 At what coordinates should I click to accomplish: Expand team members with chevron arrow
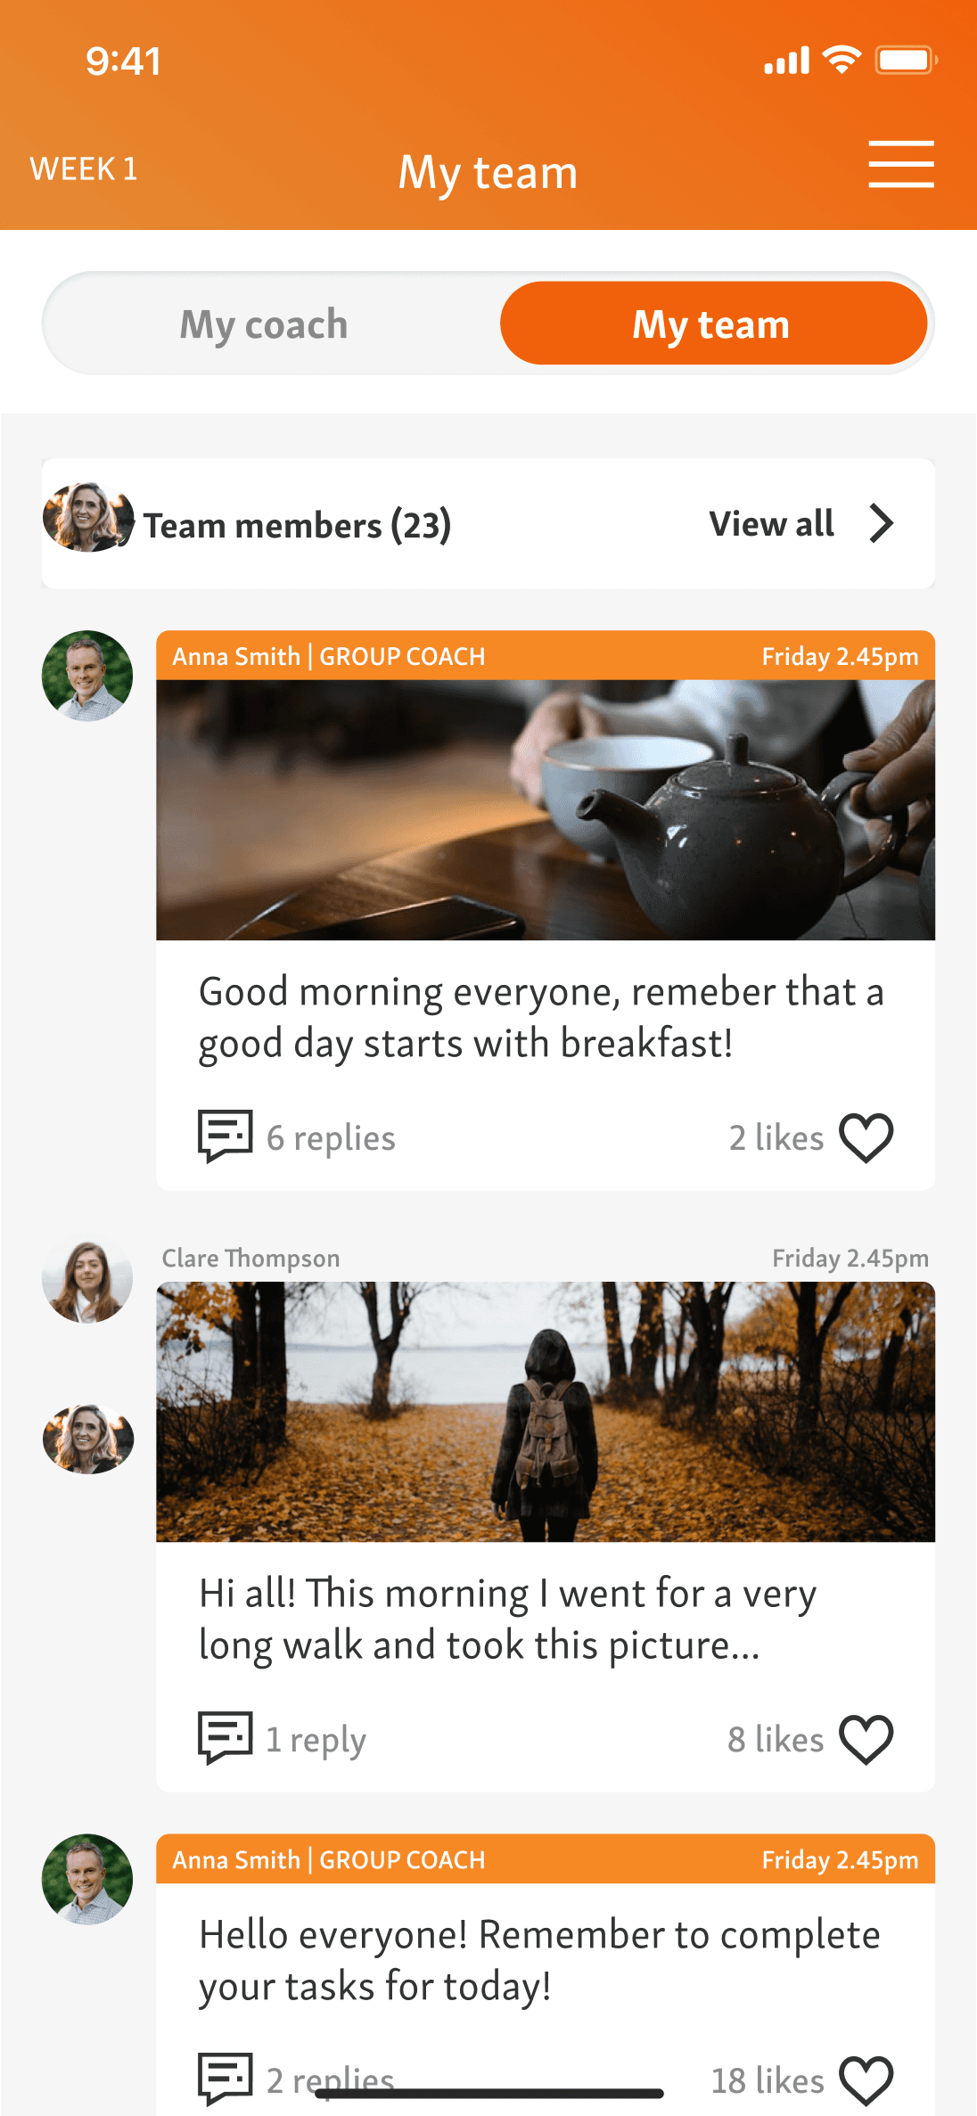[x=882, y=523]
